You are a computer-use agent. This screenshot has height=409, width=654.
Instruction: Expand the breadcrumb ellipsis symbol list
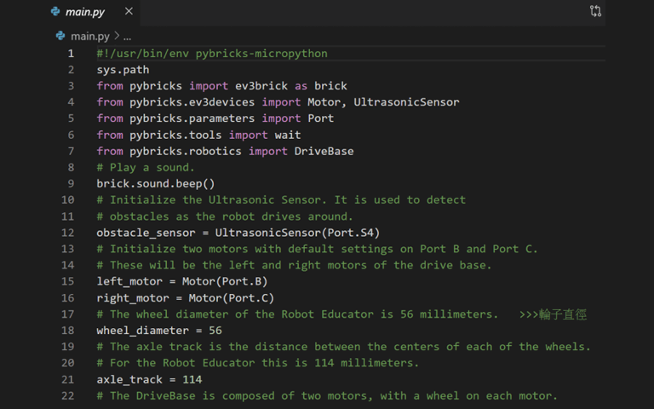coord(127,37)
